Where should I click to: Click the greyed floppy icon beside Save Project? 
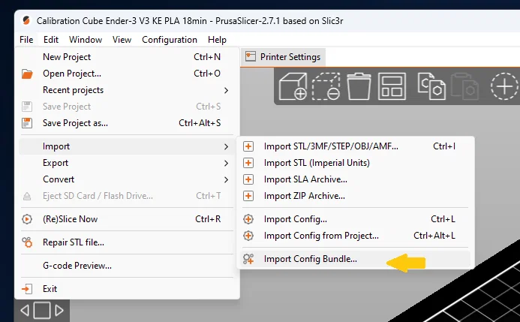(x=27, y=107)
